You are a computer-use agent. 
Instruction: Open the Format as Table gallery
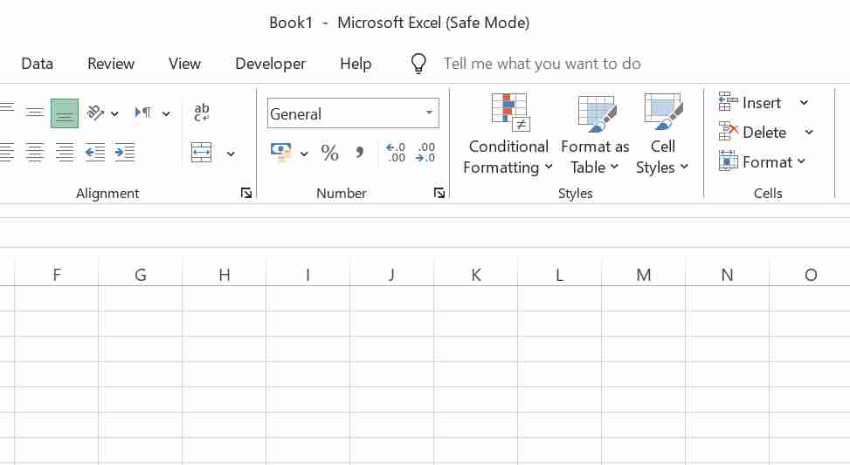595,135
